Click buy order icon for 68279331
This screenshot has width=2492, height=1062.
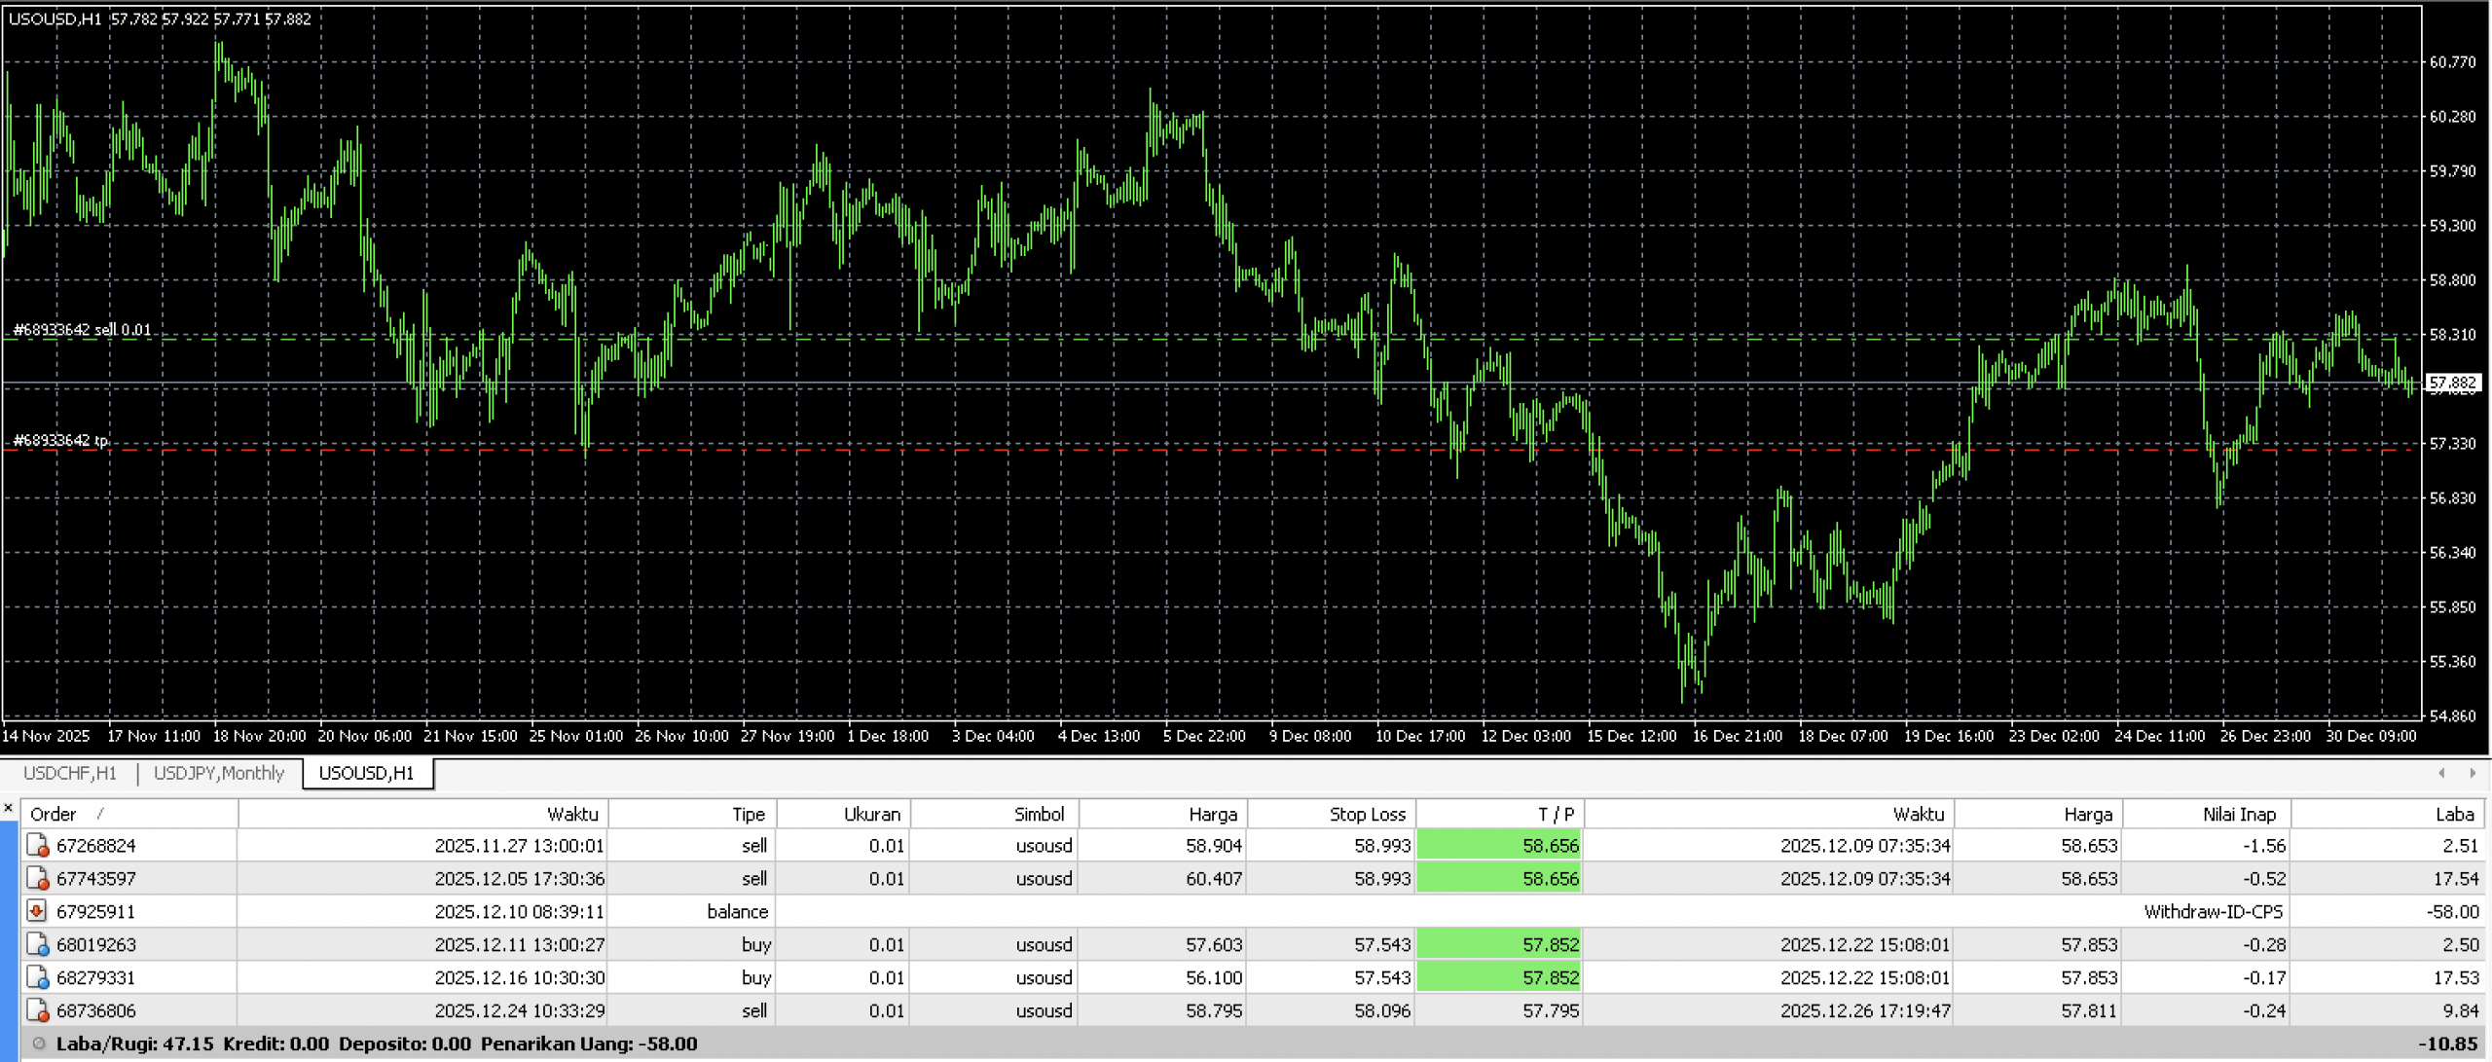point(37,977)
